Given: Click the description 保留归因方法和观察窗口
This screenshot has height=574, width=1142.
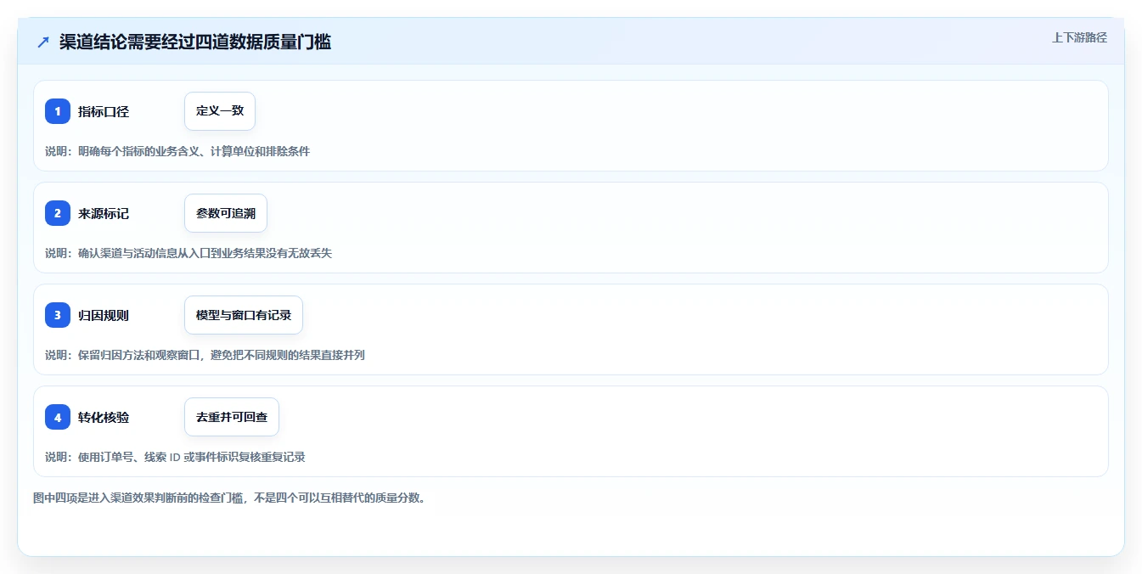Looking at the screenshot, I should click(138, 355).
